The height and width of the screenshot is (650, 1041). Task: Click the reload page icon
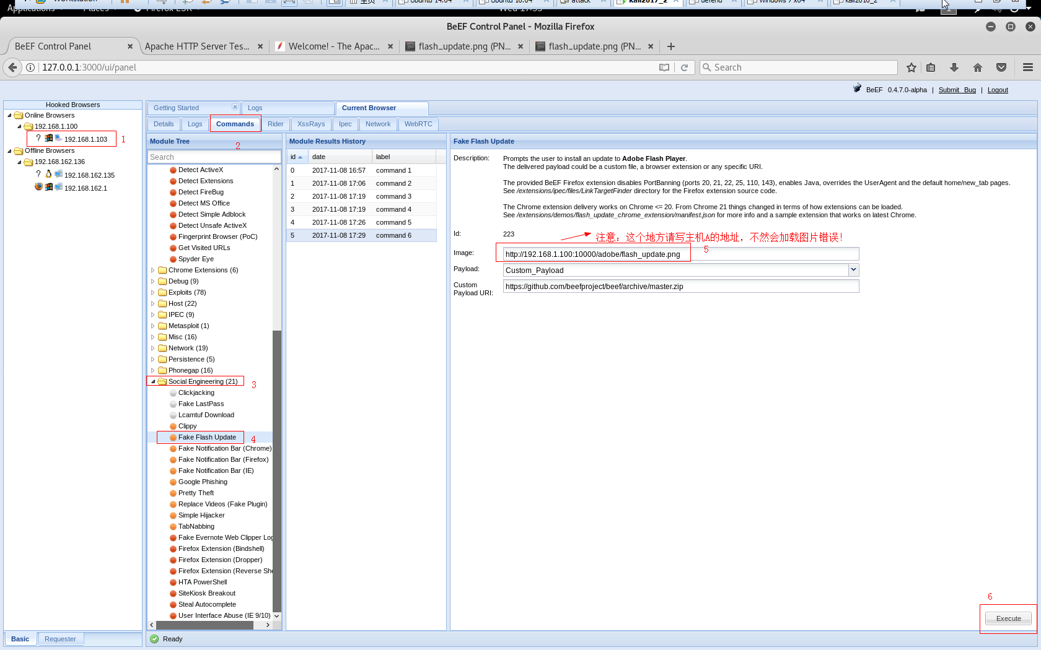click(685, 67)
